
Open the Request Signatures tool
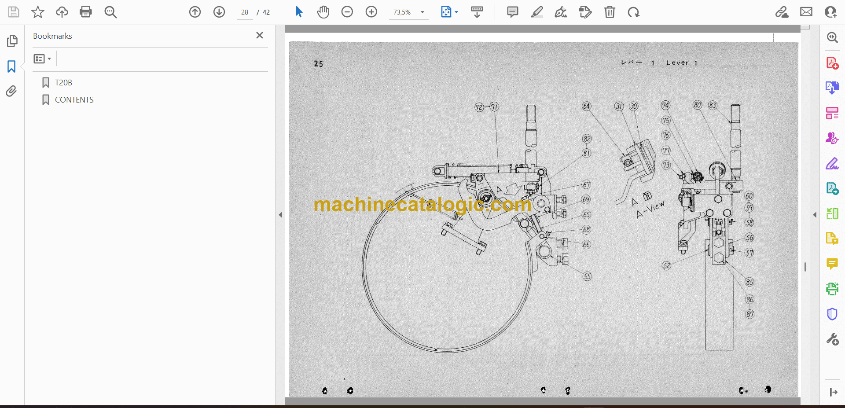point(832,138)
